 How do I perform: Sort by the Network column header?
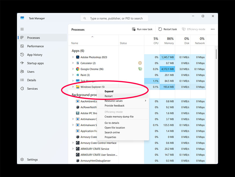click(198, 41)
